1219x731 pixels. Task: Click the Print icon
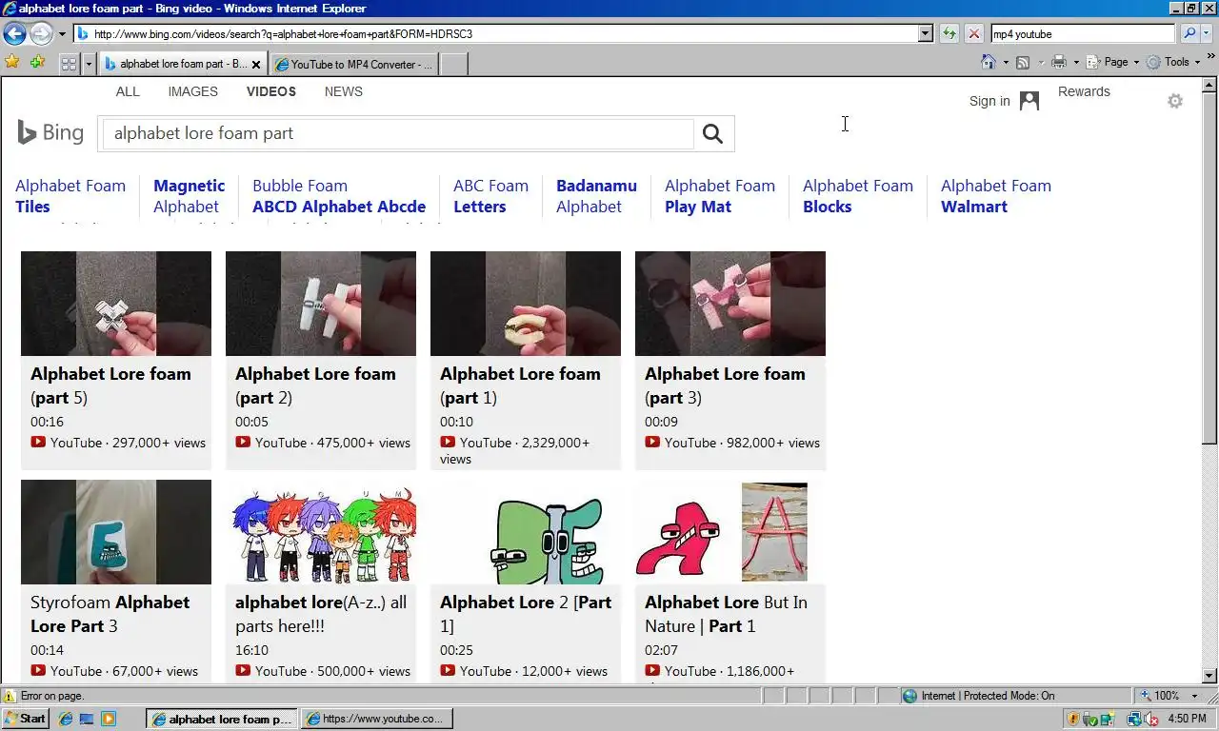point(1058,62)
